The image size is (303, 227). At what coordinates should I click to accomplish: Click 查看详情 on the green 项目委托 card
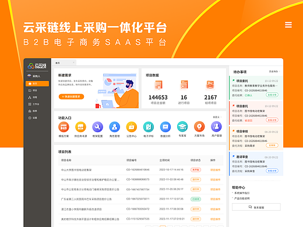pos(272,95)
